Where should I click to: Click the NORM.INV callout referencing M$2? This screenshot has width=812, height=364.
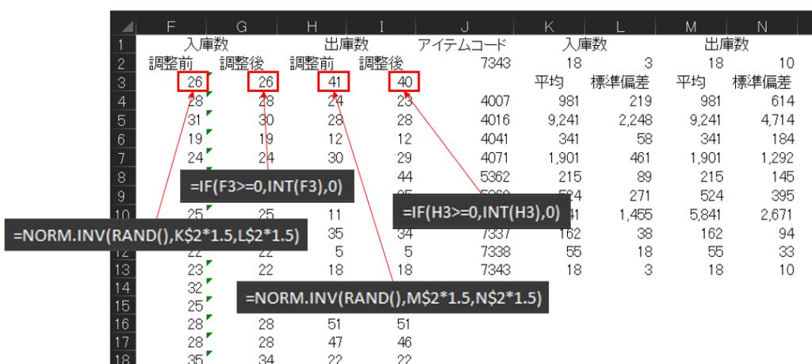point(394,299)
